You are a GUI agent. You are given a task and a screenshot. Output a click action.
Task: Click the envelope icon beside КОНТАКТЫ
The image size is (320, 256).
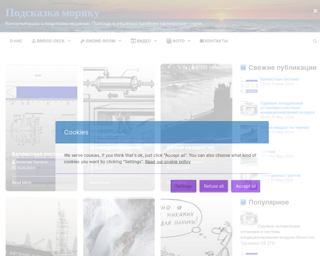pyautogui.click(x=202, y=41)
